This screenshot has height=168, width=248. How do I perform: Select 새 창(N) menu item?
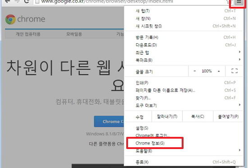point(184,19)
